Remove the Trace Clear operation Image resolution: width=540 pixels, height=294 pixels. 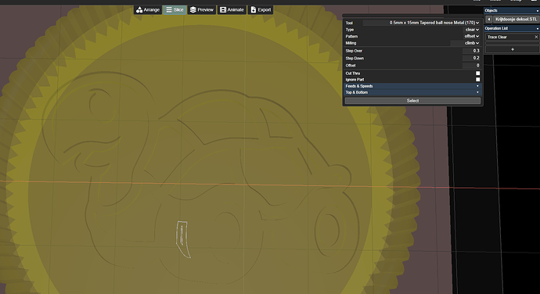[x=536, y=37]
